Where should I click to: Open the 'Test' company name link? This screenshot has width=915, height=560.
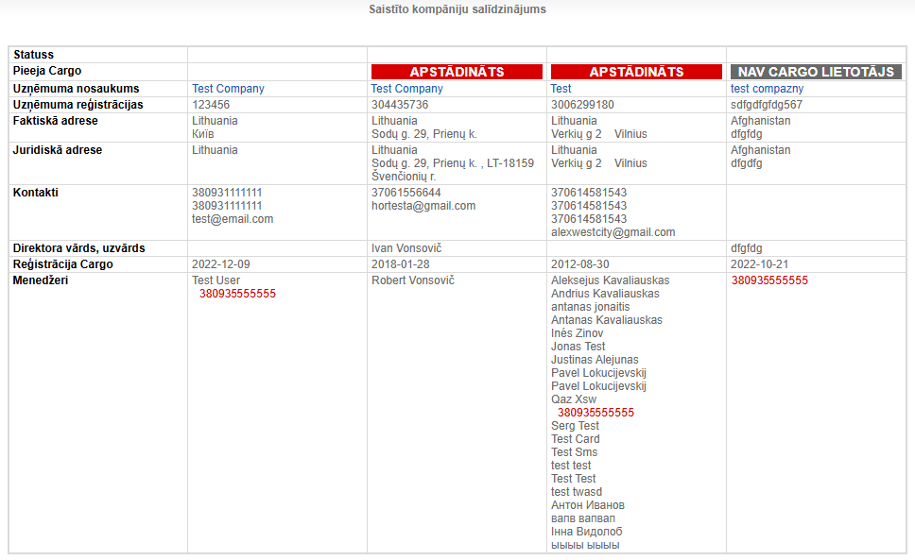coord(561,89)
